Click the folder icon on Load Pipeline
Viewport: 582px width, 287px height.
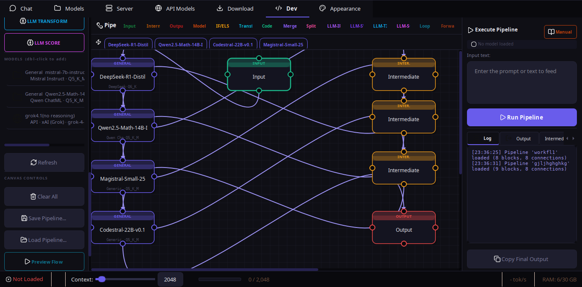pyautogui.click(x=24, y=240)
